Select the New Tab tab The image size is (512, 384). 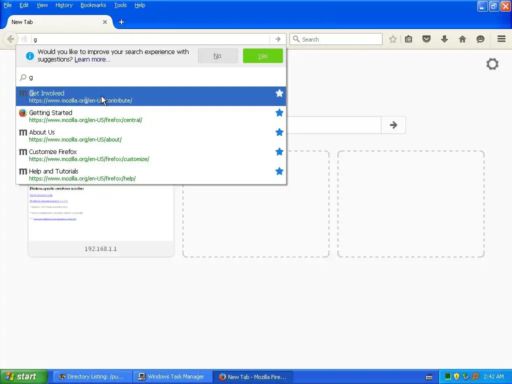click(59, 22)
